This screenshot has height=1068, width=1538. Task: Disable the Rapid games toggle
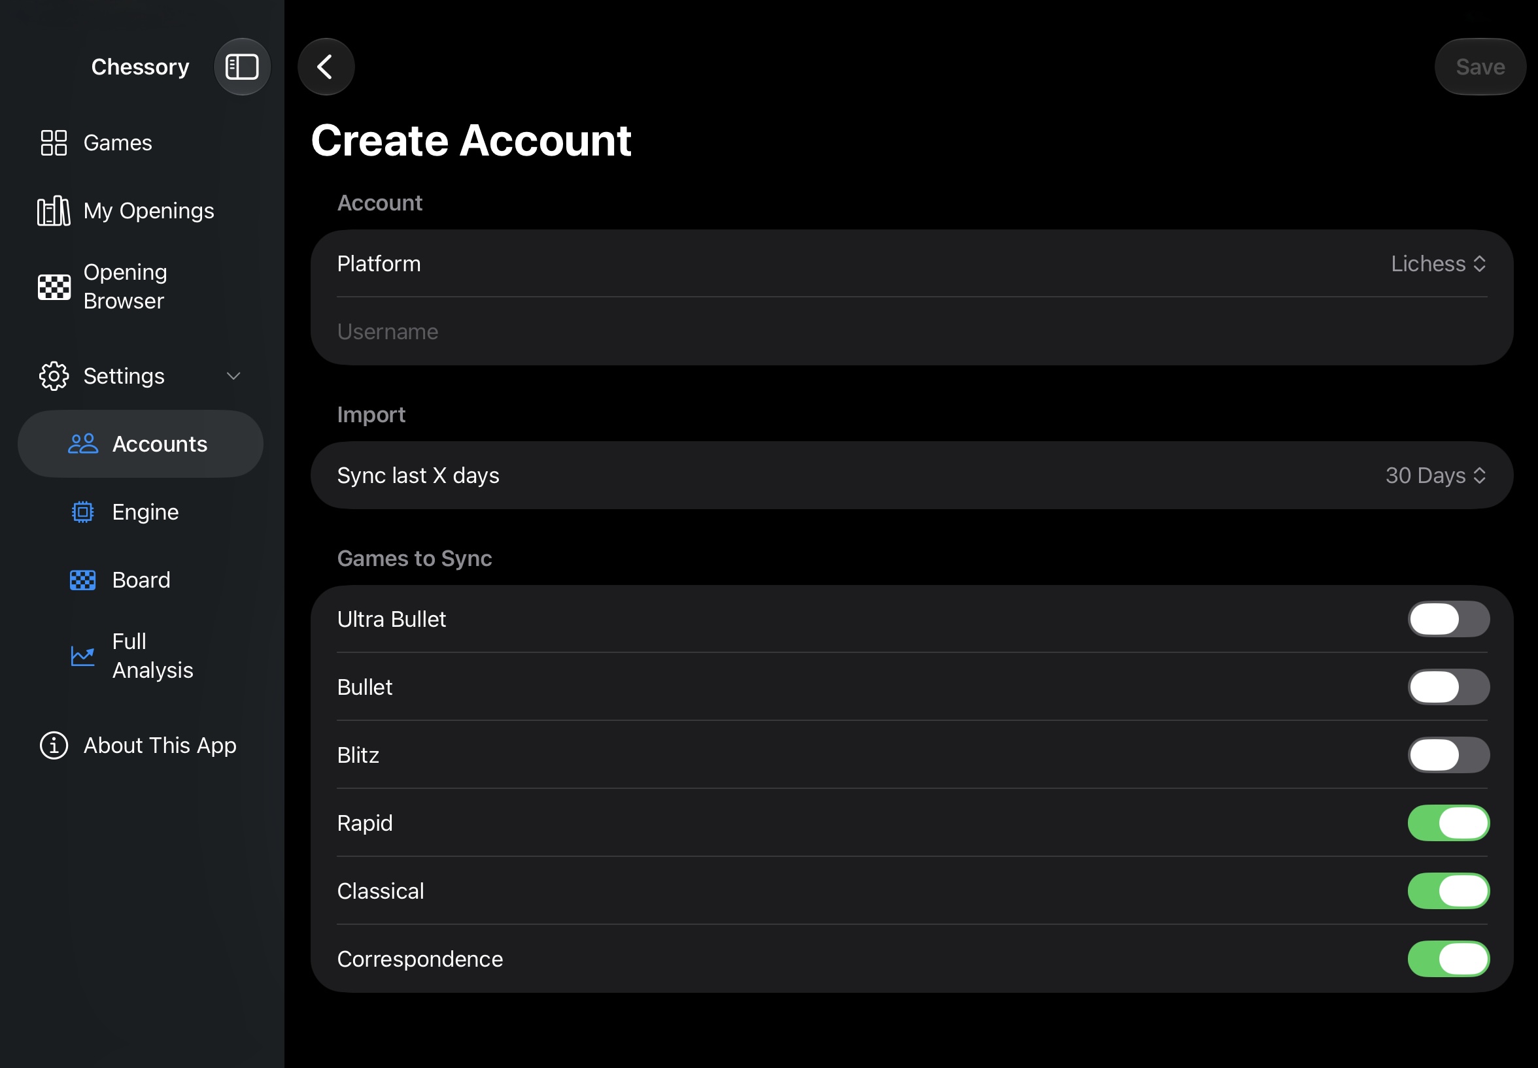pos(1448,823)
